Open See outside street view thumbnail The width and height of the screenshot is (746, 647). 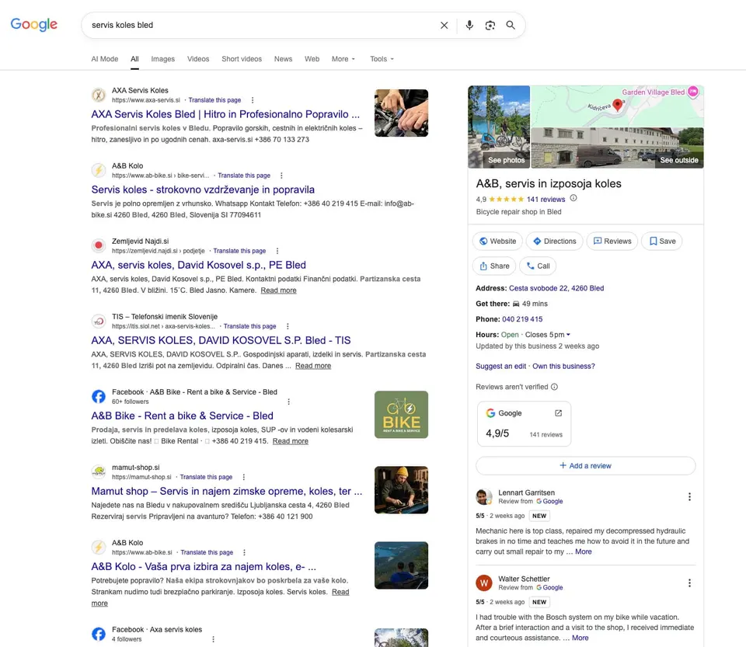coord(617,148)
